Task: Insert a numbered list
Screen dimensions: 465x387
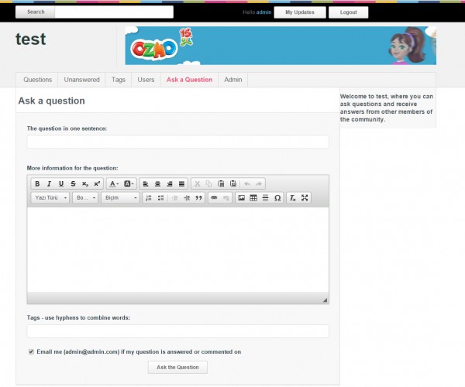Action: [x=148, y=198]
